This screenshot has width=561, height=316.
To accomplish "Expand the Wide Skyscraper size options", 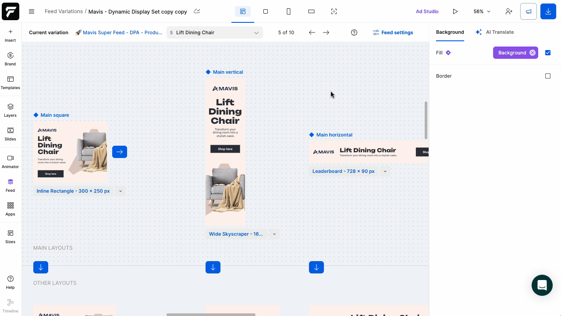I will pyautogui.click(x=274, y=234).
